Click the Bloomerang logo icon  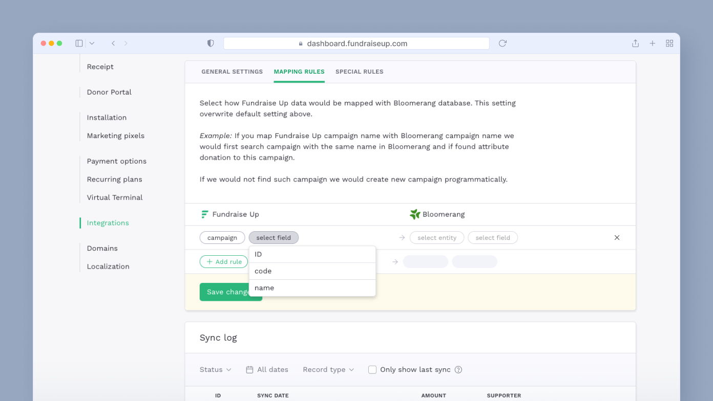[415, 214]
